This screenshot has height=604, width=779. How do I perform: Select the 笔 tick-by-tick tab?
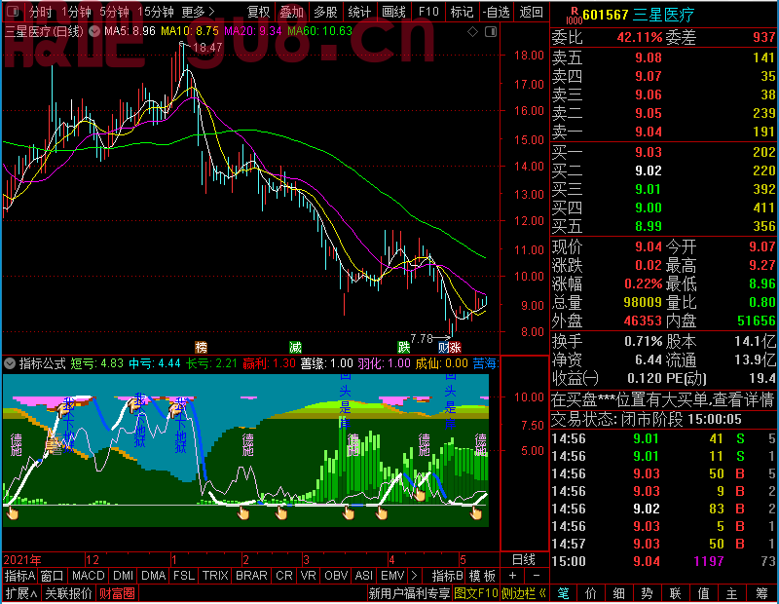563,593
